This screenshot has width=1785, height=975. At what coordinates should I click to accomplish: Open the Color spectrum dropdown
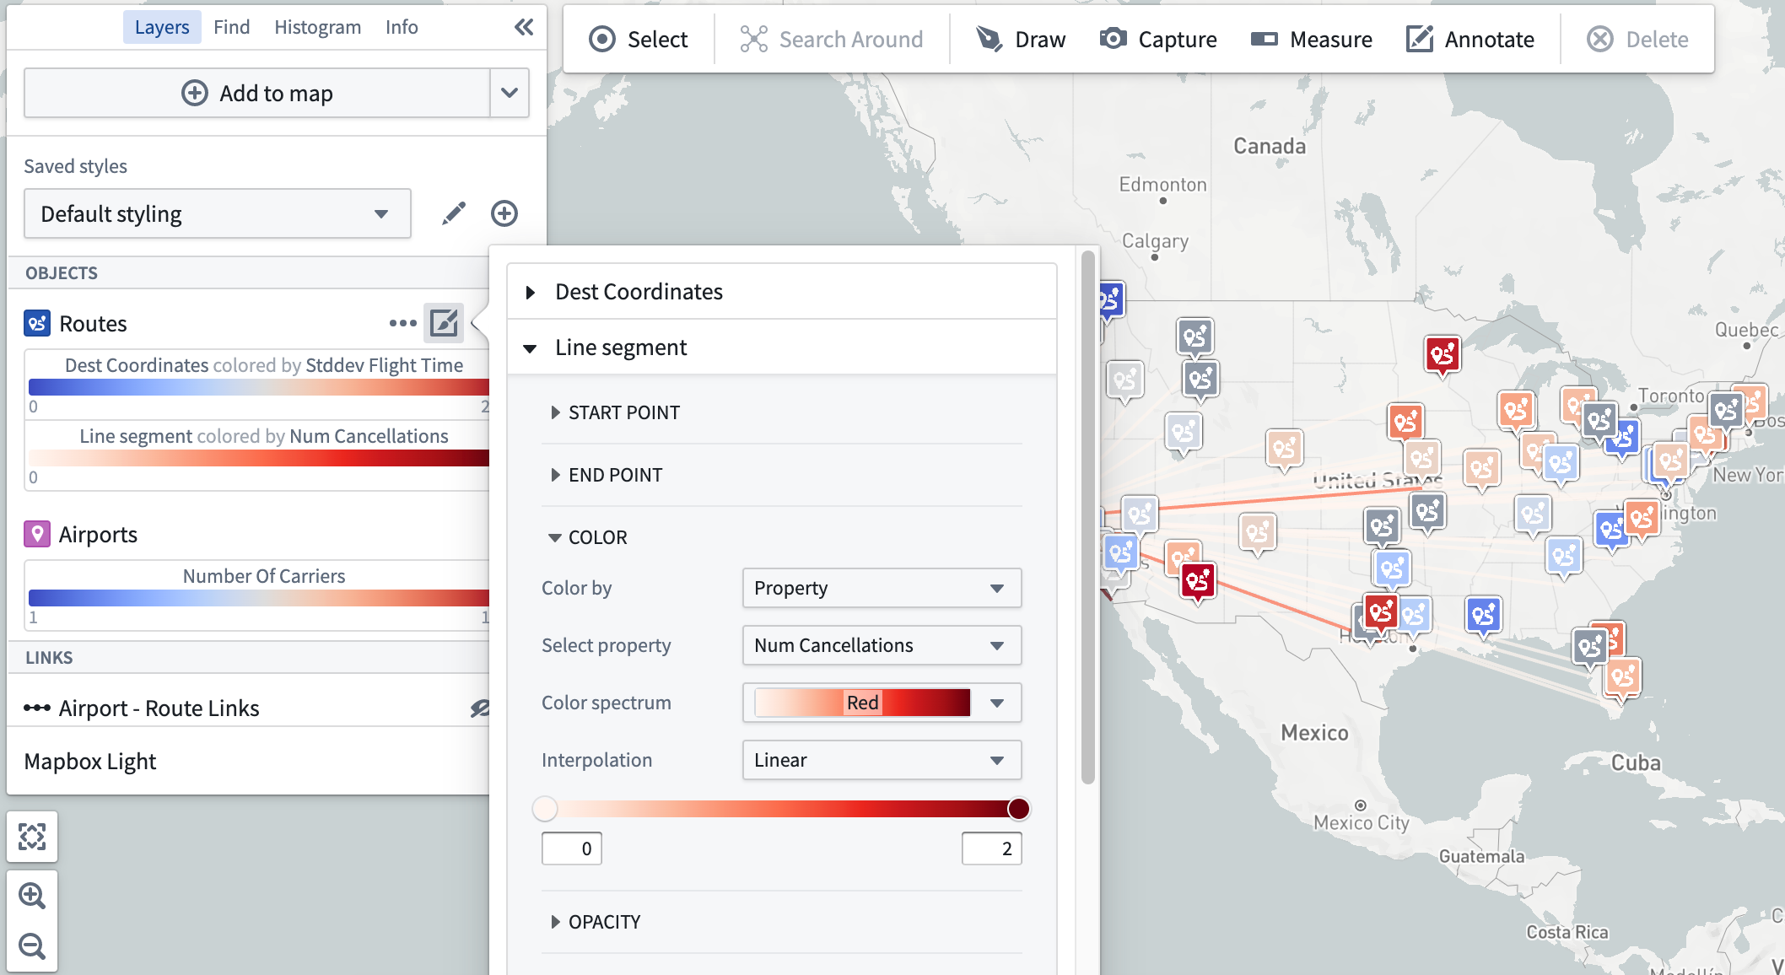(x=998, y=703)
